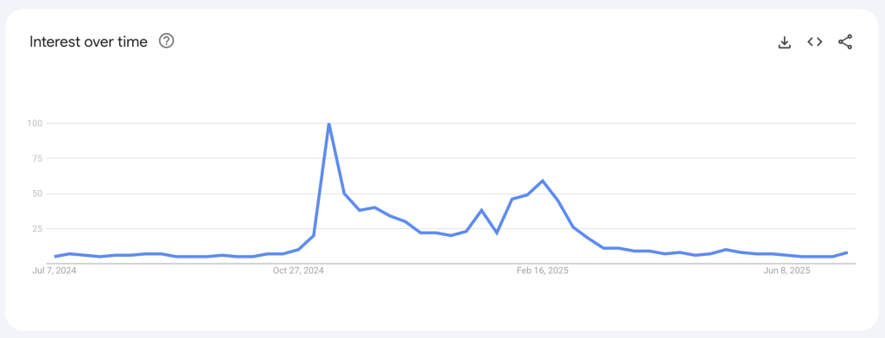Viewport: 885px width, 338px height.
Task: Click the Oct 27, 2024 axis label
Action: click(298, 271)
